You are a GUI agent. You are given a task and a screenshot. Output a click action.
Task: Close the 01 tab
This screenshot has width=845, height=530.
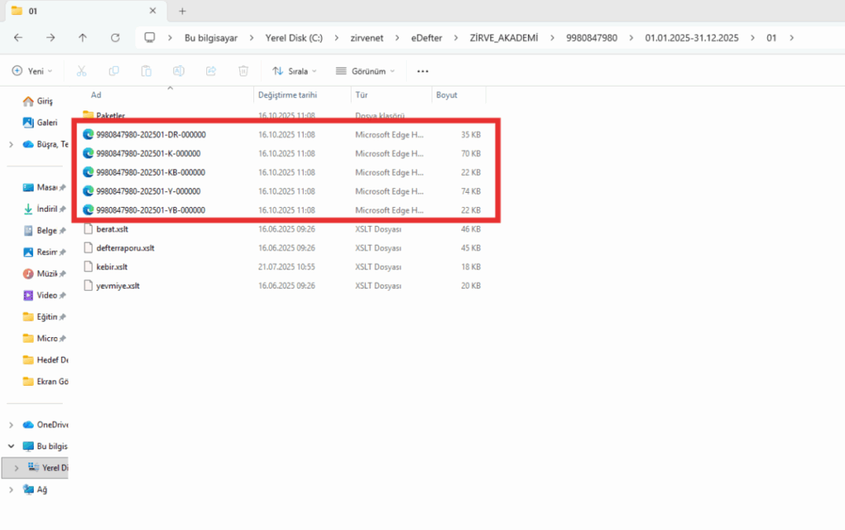(x=153, y=11)
